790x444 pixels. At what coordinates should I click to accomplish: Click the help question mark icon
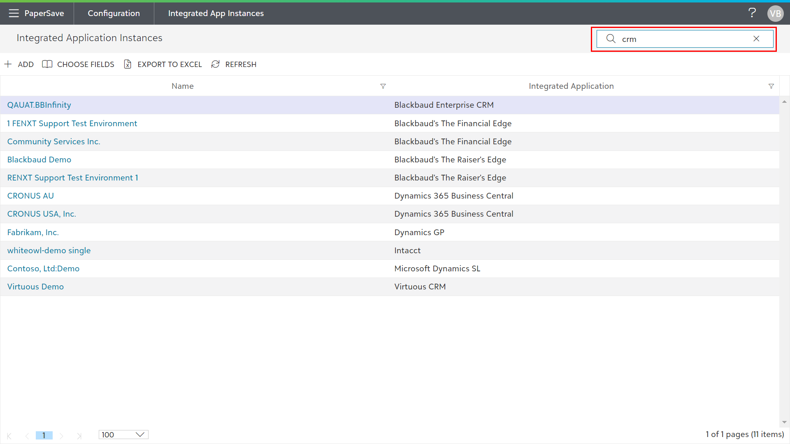[752, 13]
